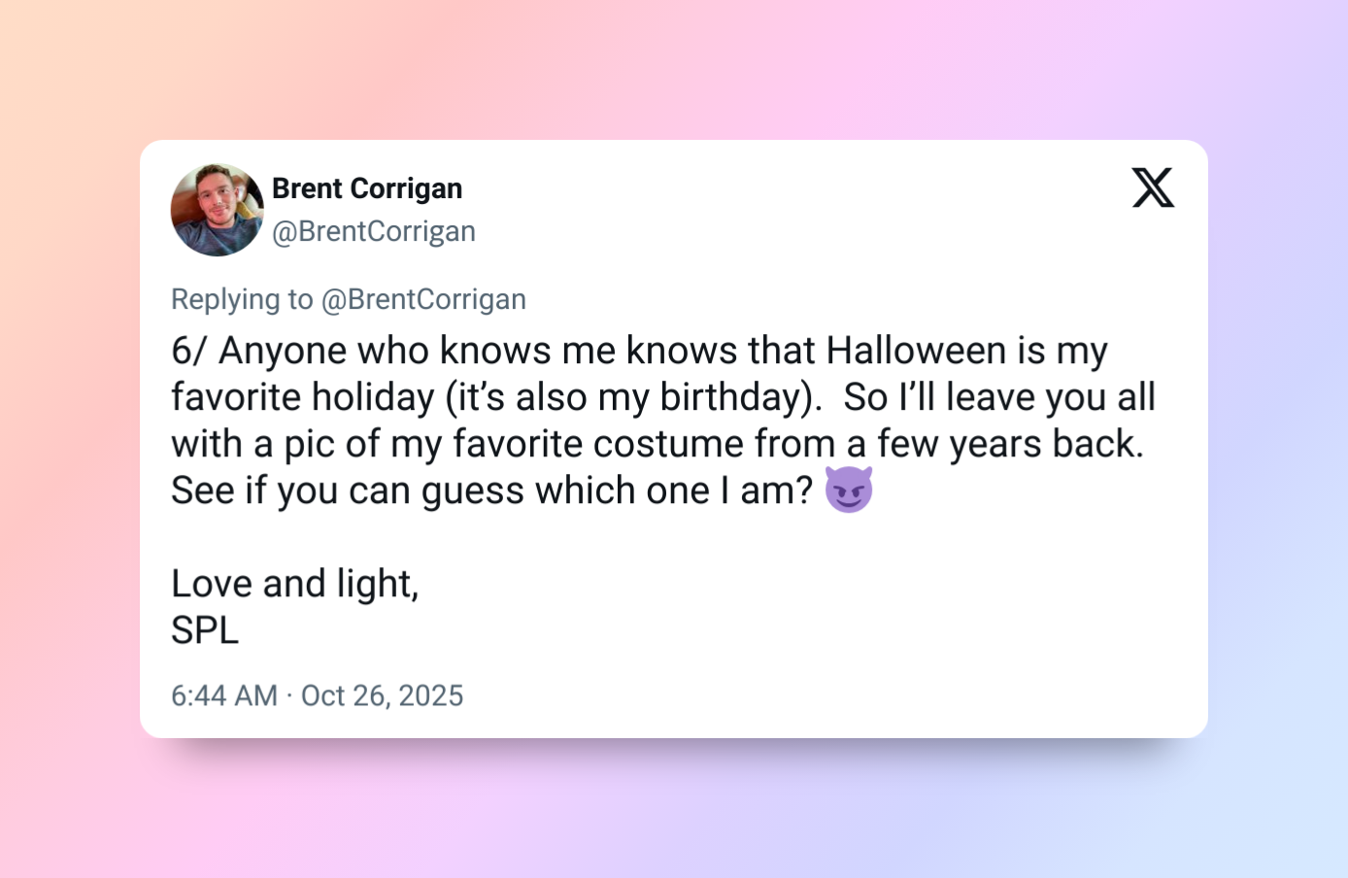Click the word "guess" in the last sentence
The width and height of the screenshot is (1348, 878).
click(472, 491)
